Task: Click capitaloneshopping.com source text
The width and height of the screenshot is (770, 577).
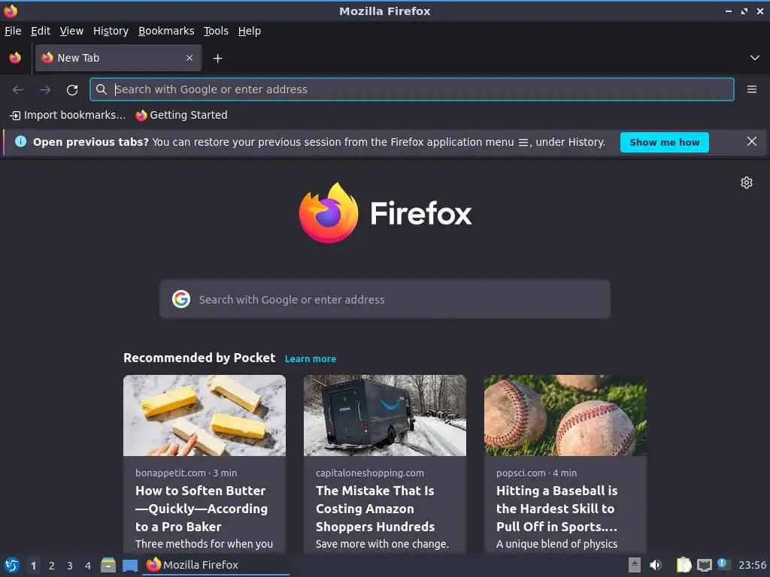Action: [370, 473]
